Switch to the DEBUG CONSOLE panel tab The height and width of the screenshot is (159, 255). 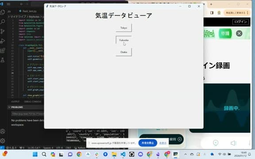point(33,102)
